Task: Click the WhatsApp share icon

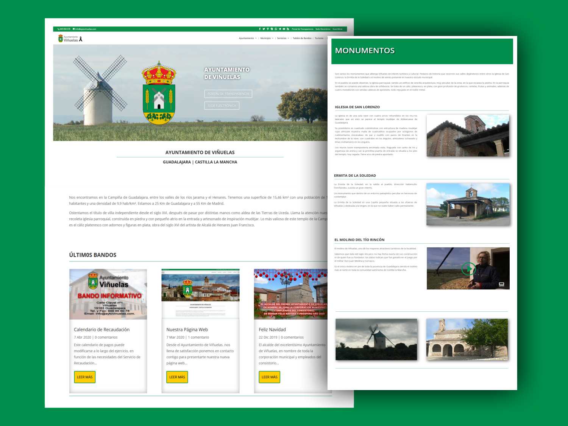Action: [x=276, y=29]
